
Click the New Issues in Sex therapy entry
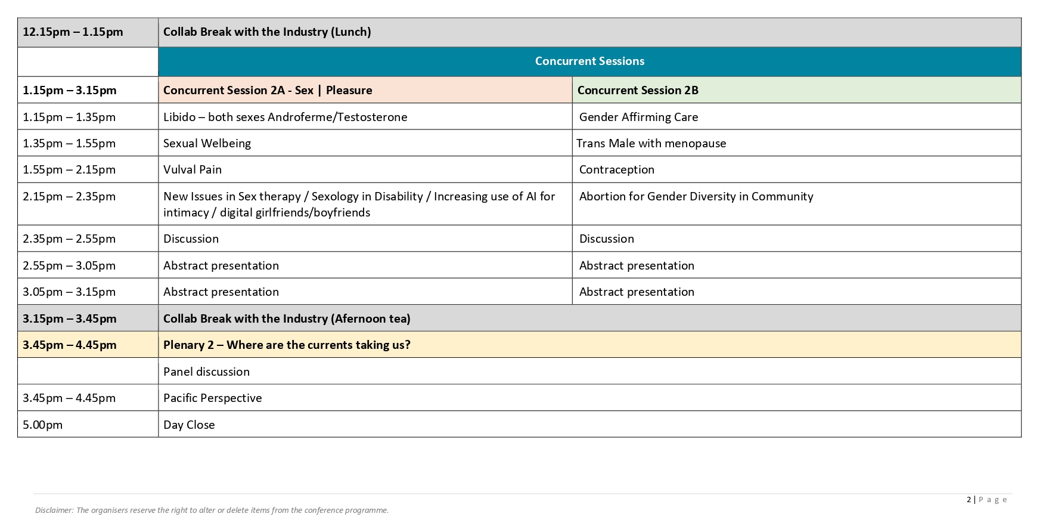pyautogui.click(x=359, y=204)
